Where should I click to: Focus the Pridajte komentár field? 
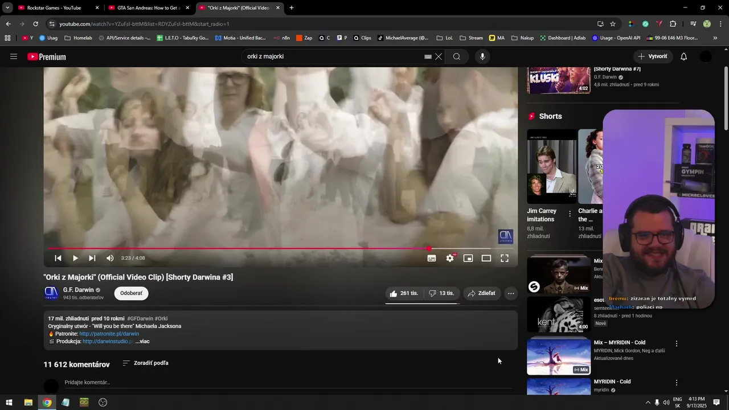pos(288,383)
